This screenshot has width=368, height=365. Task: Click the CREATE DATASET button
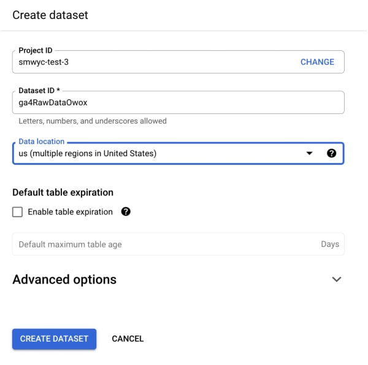[x=54, y=339]
